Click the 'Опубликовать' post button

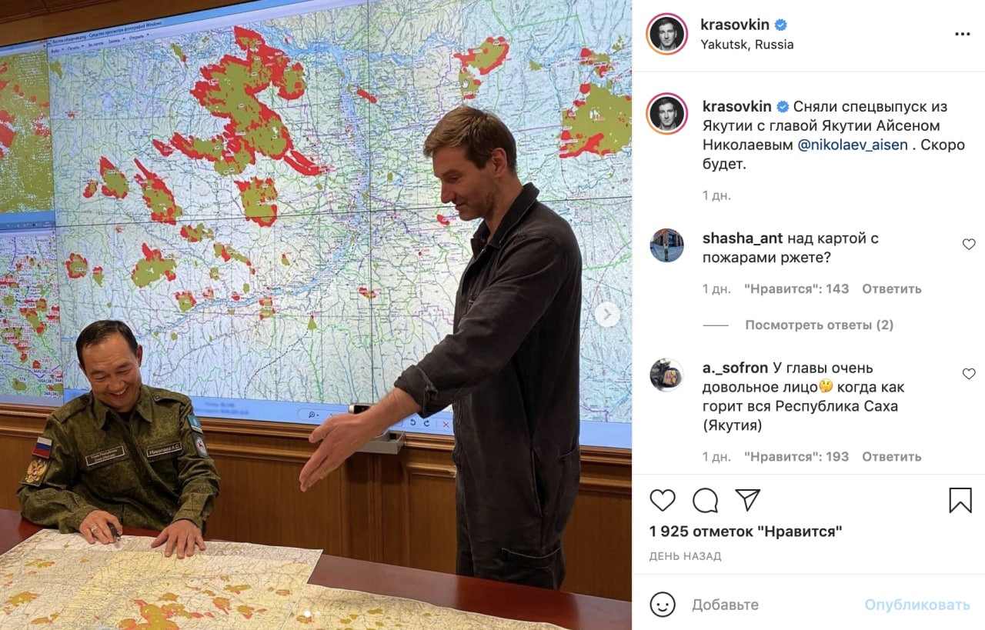(x=917, y=605)
